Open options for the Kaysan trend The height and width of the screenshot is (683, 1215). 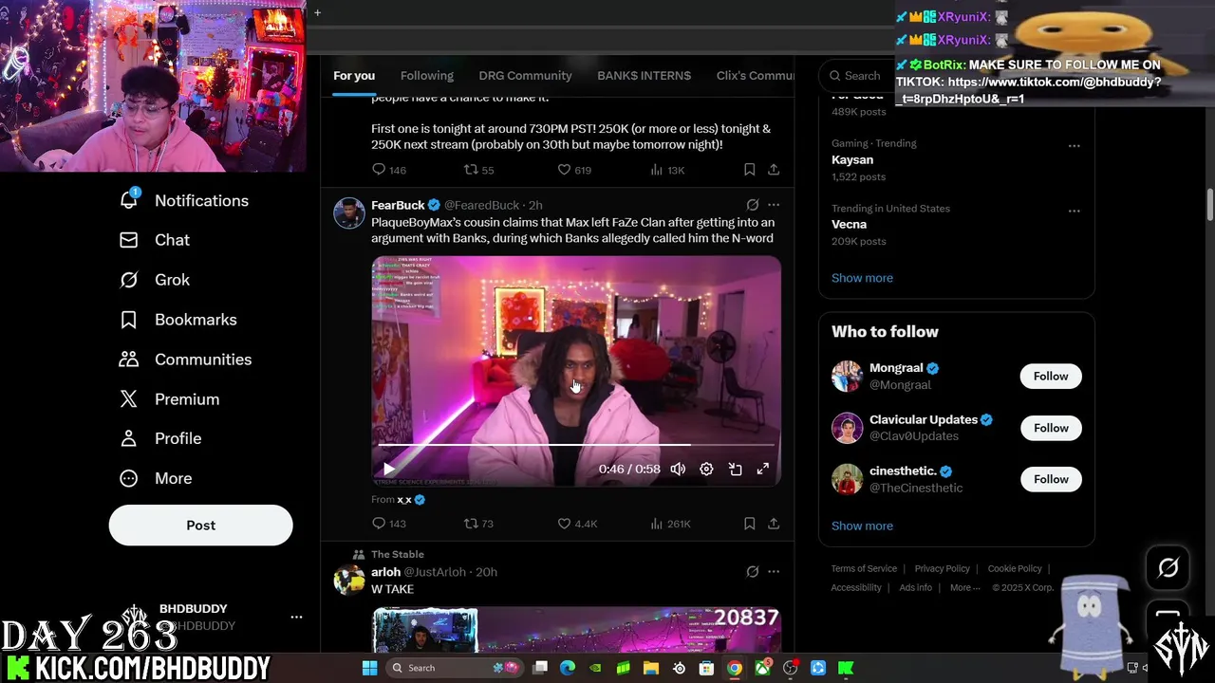click(1074, 146)
